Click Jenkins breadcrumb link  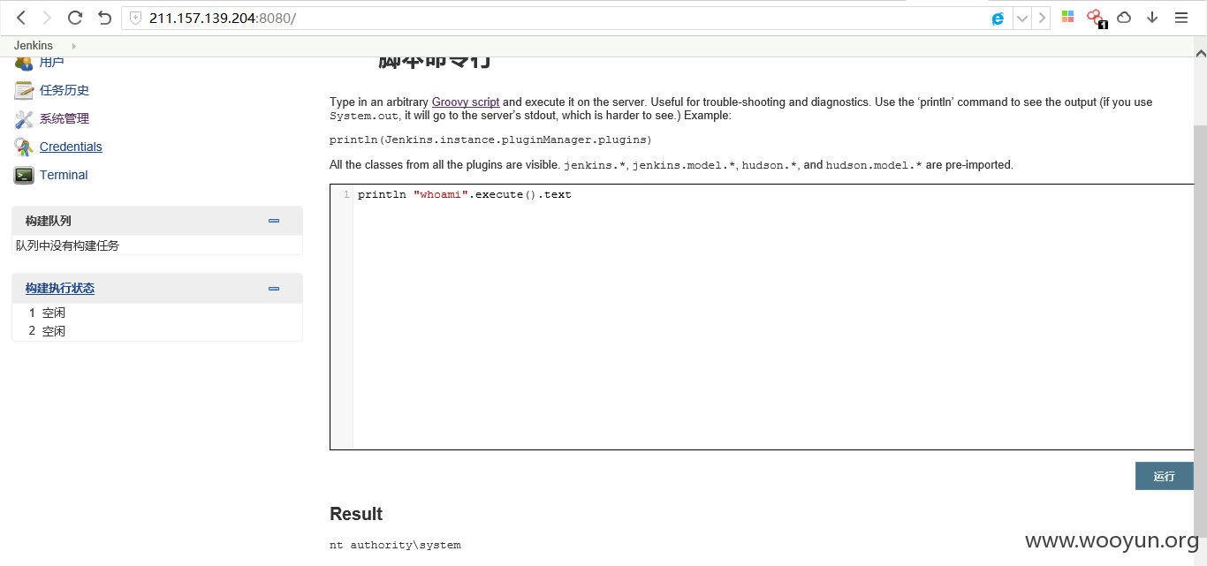[x=34, y=46]
